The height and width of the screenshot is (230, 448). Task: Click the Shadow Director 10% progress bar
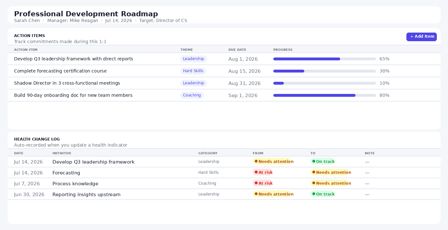tap(324, 83)
